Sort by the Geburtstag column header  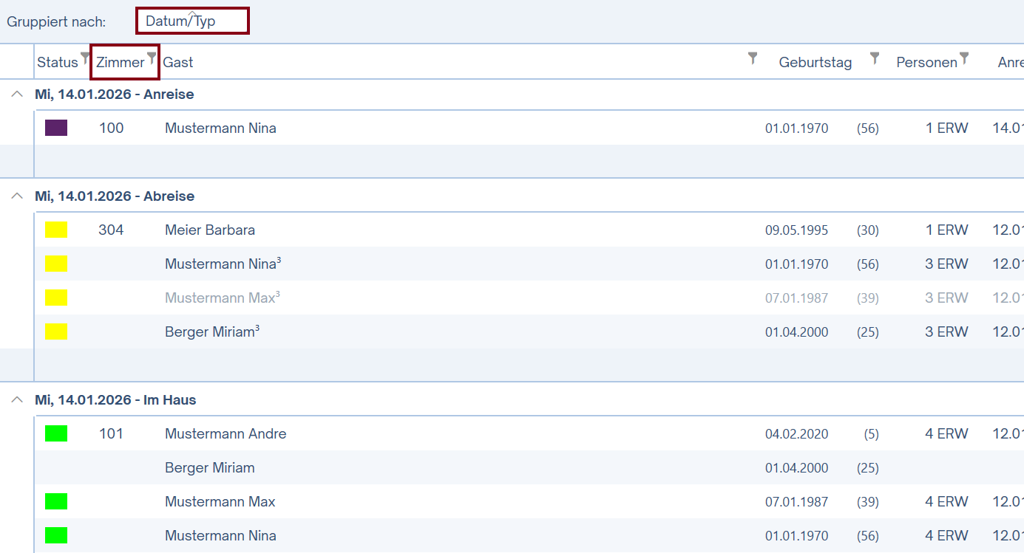(x=815, y=63)
